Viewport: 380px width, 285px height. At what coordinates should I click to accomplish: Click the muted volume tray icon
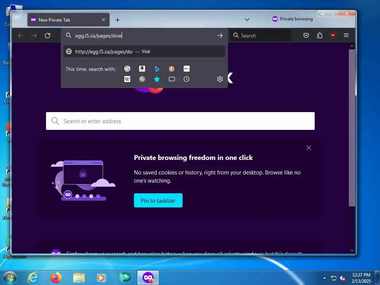coord(343,278)
